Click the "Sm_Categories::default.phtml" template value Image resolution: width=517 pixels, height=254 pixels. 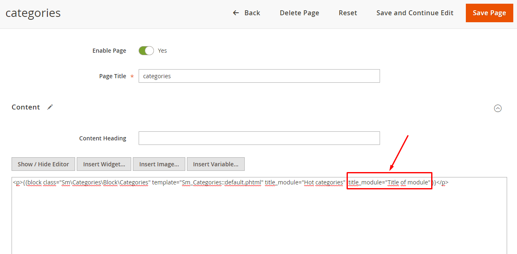[222, 182]
